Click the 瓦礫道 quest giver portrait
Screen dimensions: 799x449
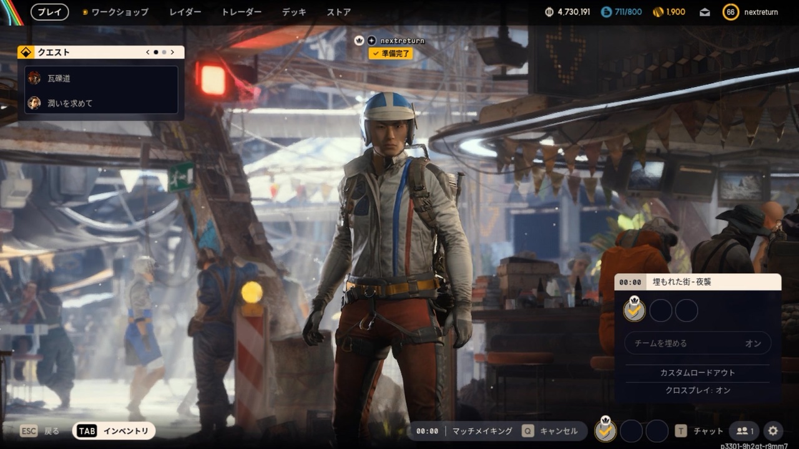tap(34, 78)
